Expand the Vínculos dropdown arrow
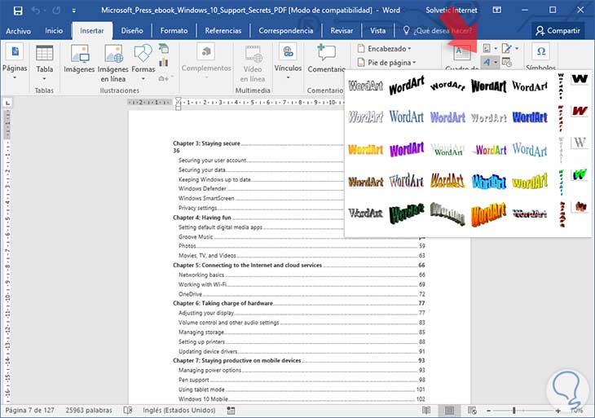The image size is (595, 418). [x=288, y=77]
